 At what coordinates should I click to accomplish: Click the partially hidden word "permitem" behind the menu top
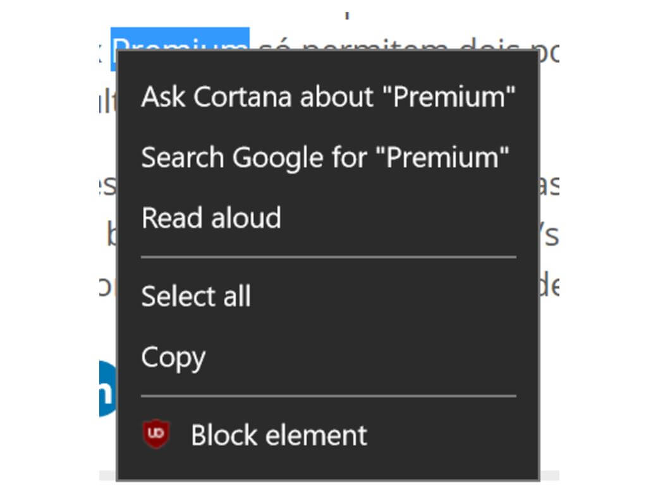348,45
